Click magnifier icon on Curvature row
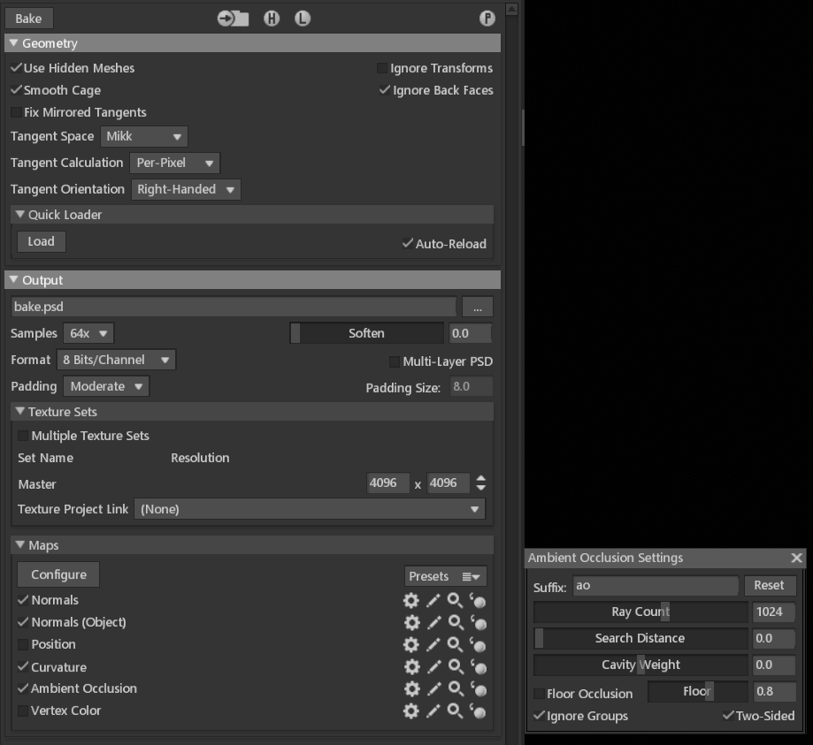This screenshot has width=813, height=745. (x=456, y=666)
